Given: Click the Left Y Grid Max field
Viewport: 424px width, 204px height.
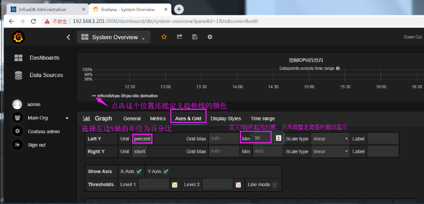Looking at the screenshot, I should [223, 138].
